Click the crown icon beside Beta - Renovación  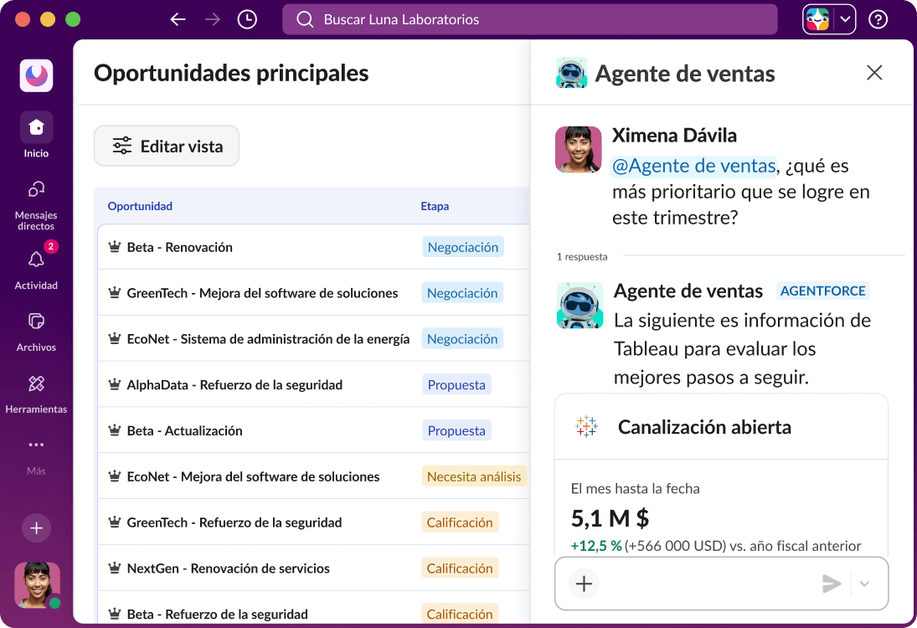pyautogui.click(x=114, y=247)
